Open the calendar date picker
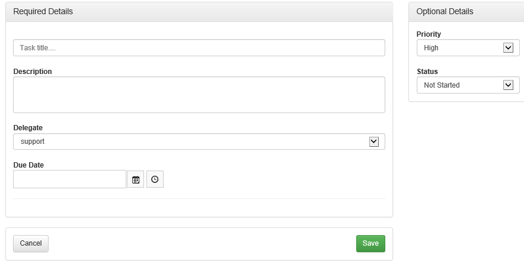 [x=135, y=179]
